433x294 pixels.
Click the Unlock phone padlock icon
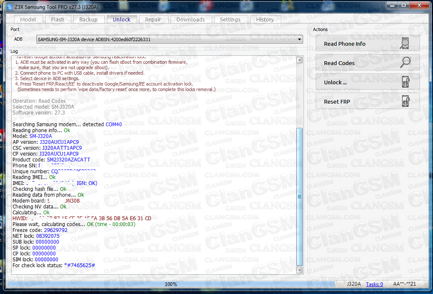coord(405,82)
